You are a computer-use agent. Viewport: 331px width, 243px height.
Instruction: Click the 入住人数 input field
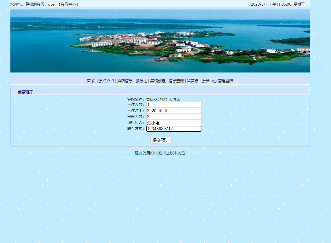point(173,105)
